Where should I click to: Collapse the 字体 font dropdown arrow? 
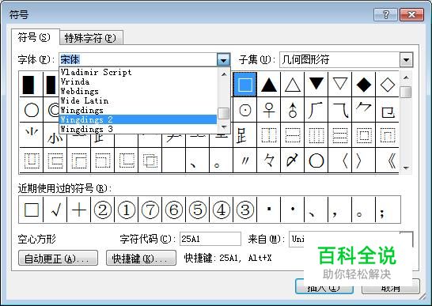tap(223, 59)
